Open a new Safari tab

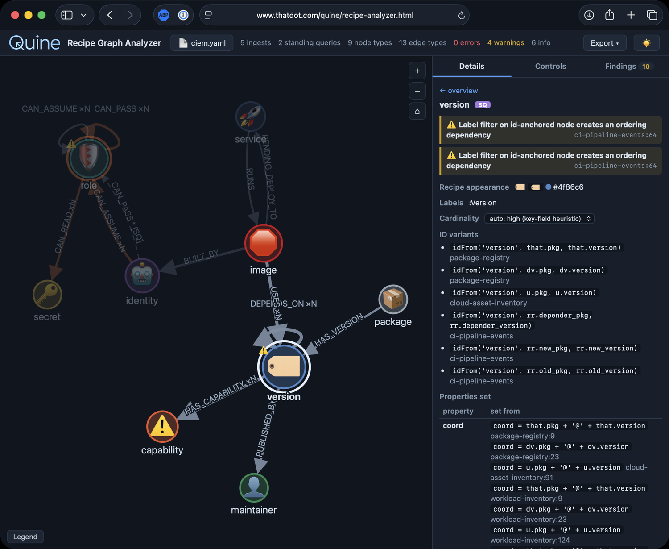tap(631, 15)
